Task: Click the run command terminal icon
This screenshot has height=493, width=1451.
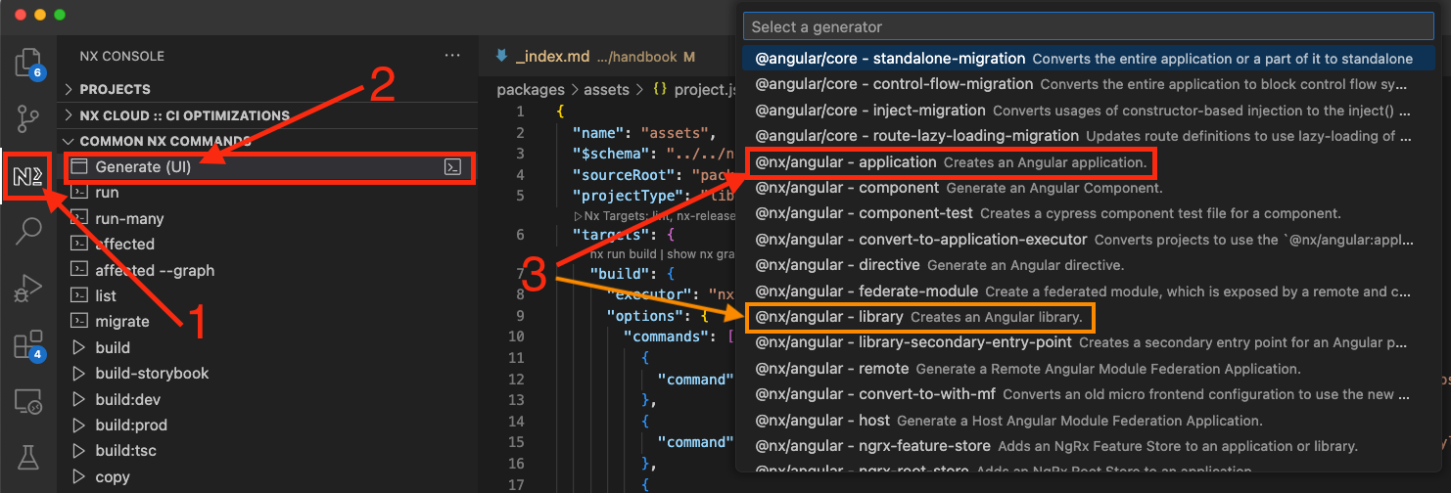Action: [x=80, y=193]
